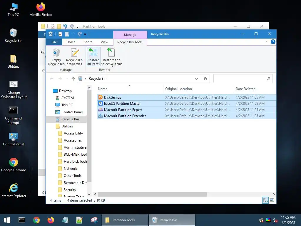This screenshot has width=301, height=226.
Task: Open Partition Tools window quick access dropdown
Action: (x=77, y=26)
